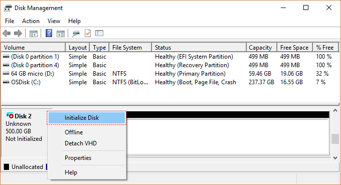This screenshot has width=341, height=185.
Task: Toggle the Show/Hide Action Pane icon
Action: 61,34
